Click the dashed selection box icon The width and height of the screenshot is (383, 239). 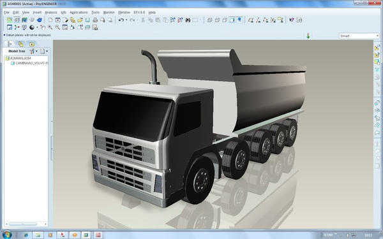pos(195,20)
